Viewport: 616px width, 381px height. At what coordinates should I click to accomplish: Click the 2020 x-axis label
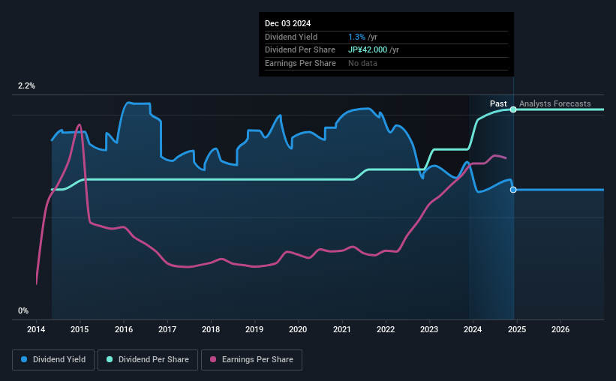(x=298, y=329)
